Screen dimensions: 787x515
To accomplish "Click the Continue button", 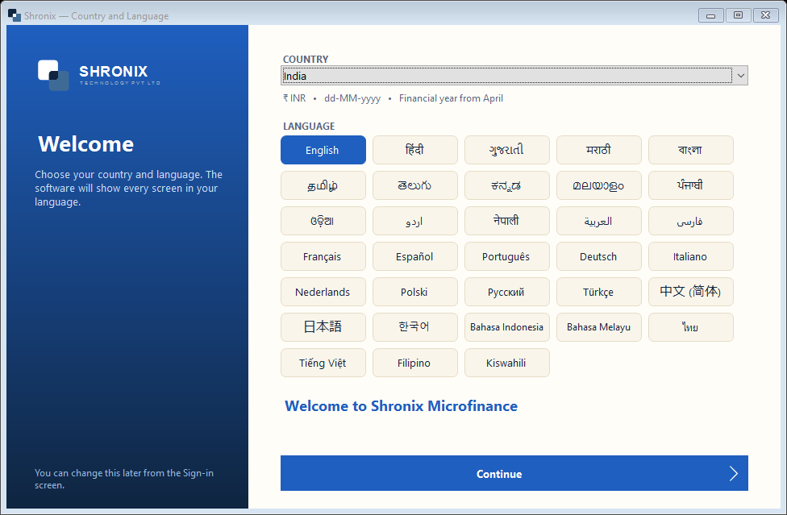I will [x=514, y=473].
